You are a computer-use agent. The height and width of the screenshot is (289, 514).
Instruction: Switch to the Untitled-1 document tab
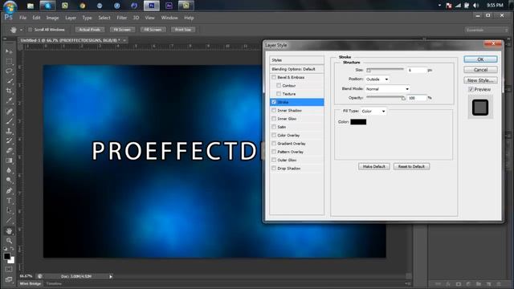pos(70,40)
